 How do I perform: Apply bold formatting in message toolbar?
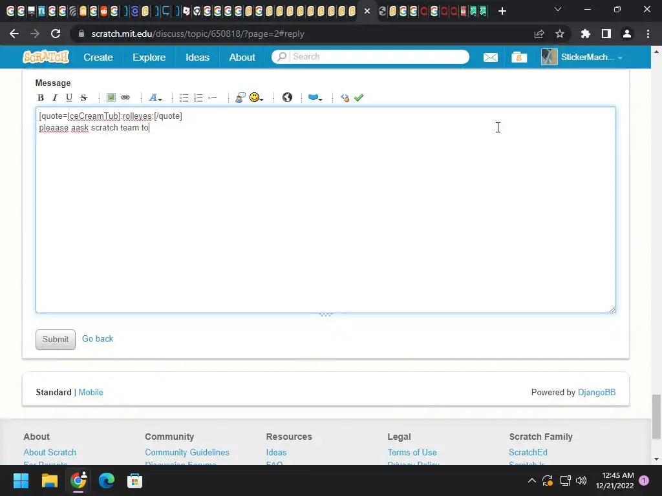[41, 98]
